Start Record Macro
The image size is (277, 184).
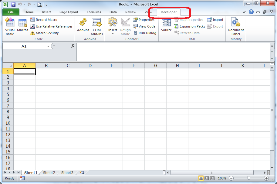(x=44, y=20)
